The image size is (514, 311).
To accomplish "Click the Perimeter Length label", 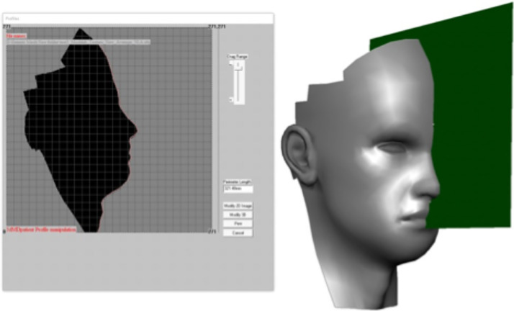I will pyautogui.click(x=237, y=182).
